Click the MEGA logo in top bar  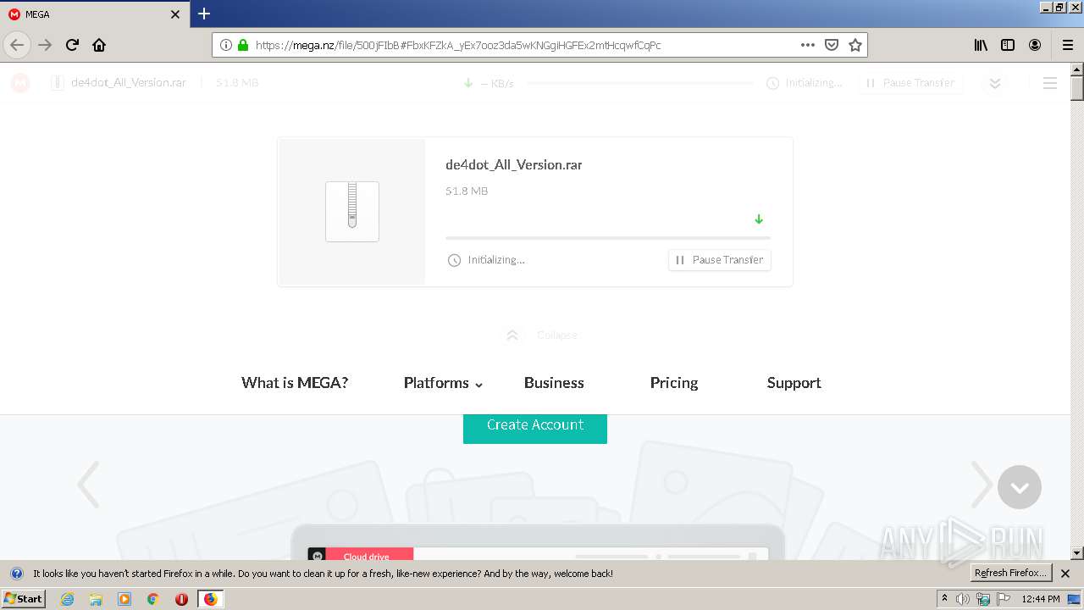pos(20,83)
